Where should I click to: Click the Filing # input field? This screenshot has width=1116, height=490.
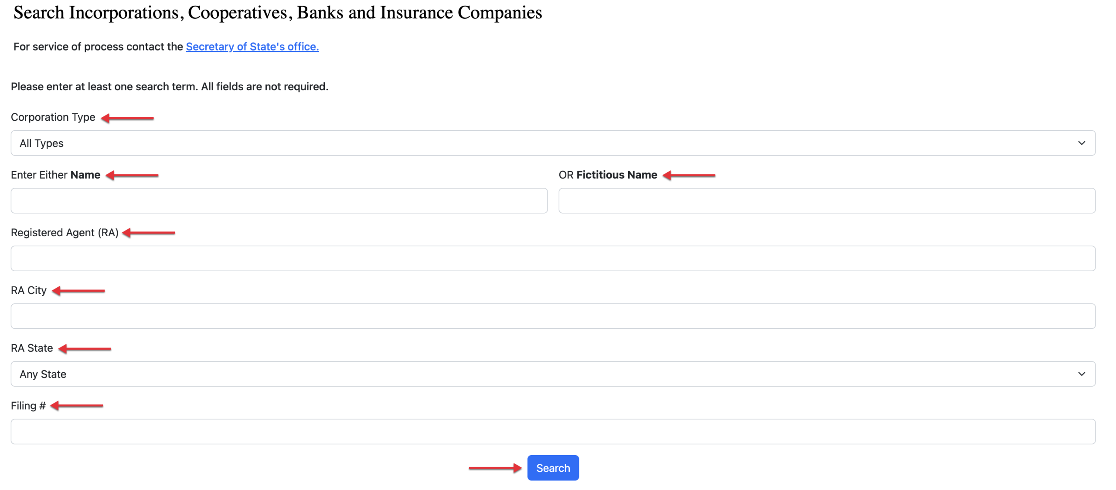pyautogui.click(x=553, y=432)
